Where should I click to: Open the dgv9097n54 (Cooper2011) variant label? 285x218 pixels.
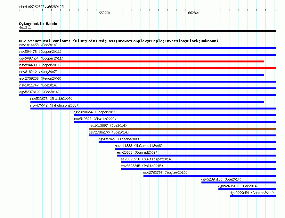point(41,58)
